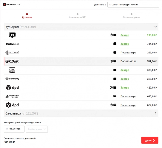This screenshot has width=162, height=148.
Task: Click the wallet icon in the boxberry row
Action: tap(115, 79)
